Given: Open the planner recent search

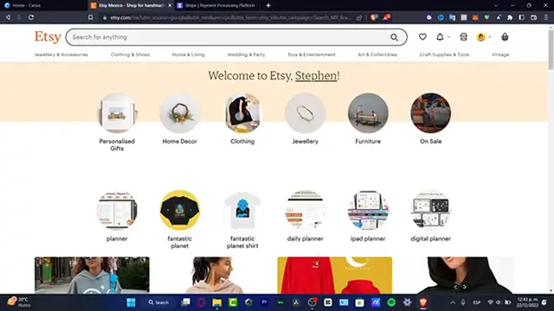Looking at the screenshot, I should (x=117, y=216).
